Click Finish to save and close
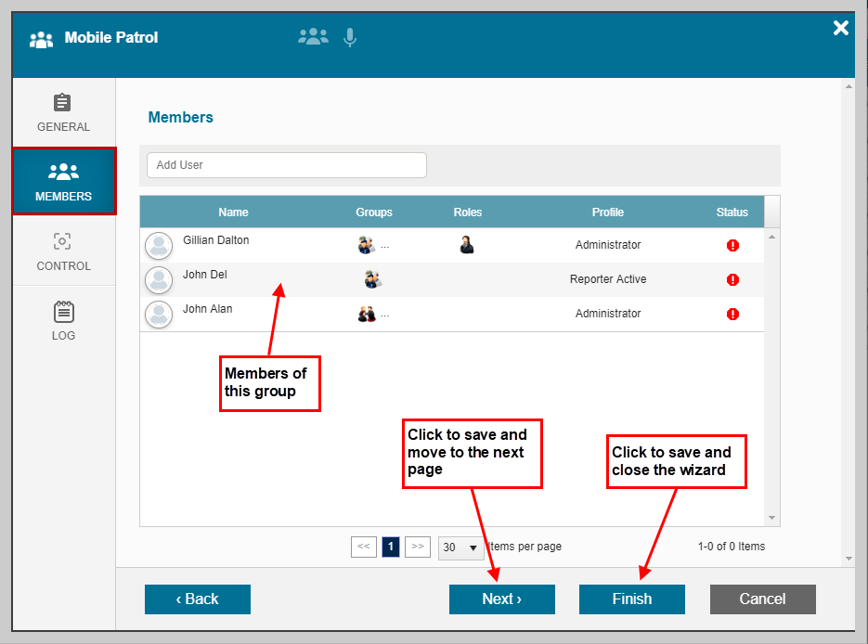This screenshot has width=868, height=644. click(x=631, y=599)
